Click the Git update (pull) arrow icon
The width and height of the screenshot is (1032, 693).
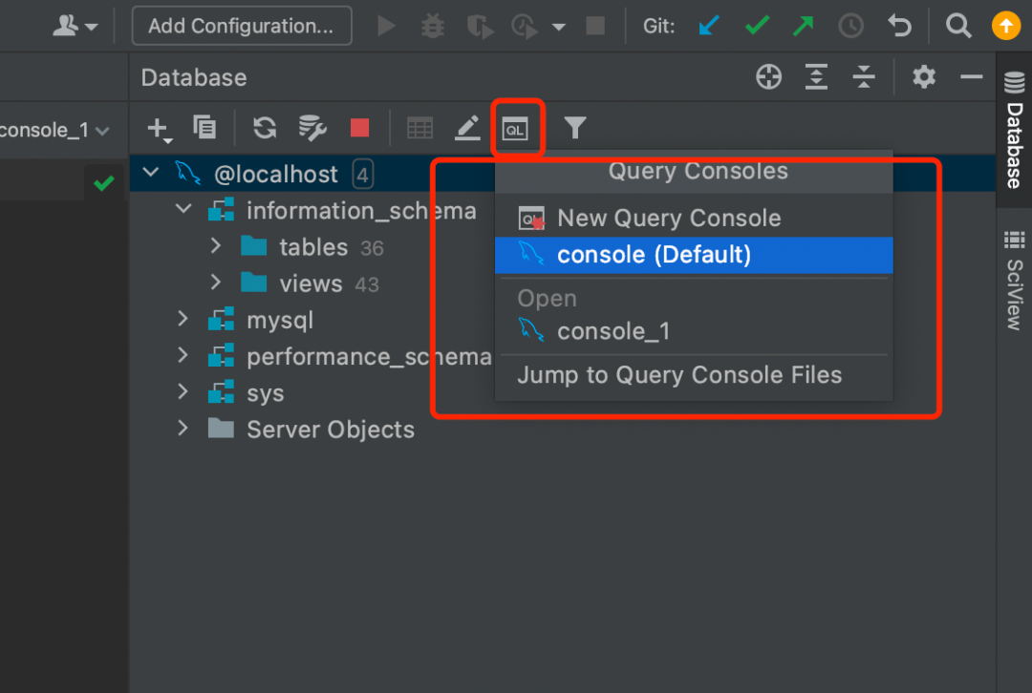click(x=708, y=26)
